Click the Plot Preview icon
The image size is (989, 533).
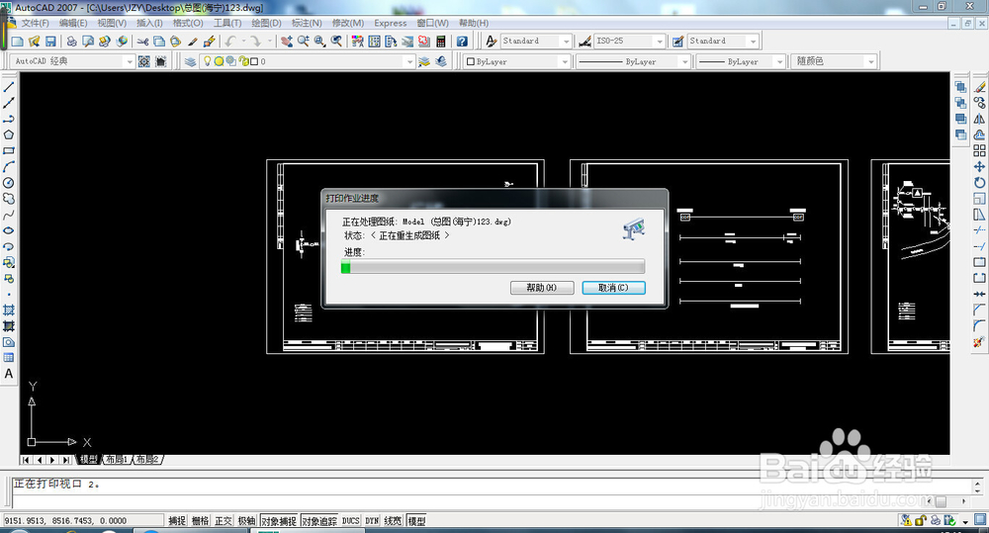pos(88,41)
